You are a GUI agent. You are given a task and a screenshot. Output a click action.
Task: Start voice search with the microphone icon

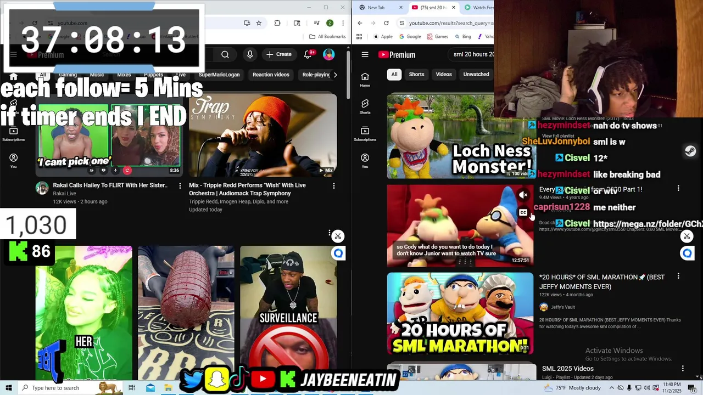click(x=250, y=54)
